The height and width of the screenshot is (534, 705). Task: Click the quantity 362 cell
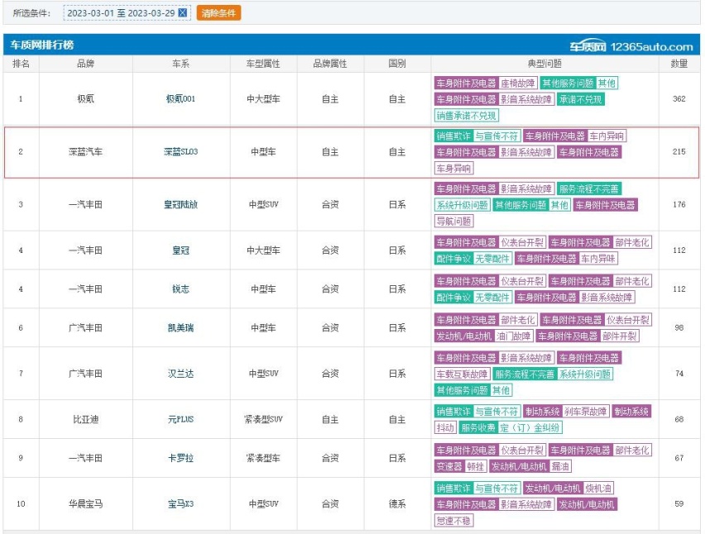pyautogui.click(x=679, y=99)
